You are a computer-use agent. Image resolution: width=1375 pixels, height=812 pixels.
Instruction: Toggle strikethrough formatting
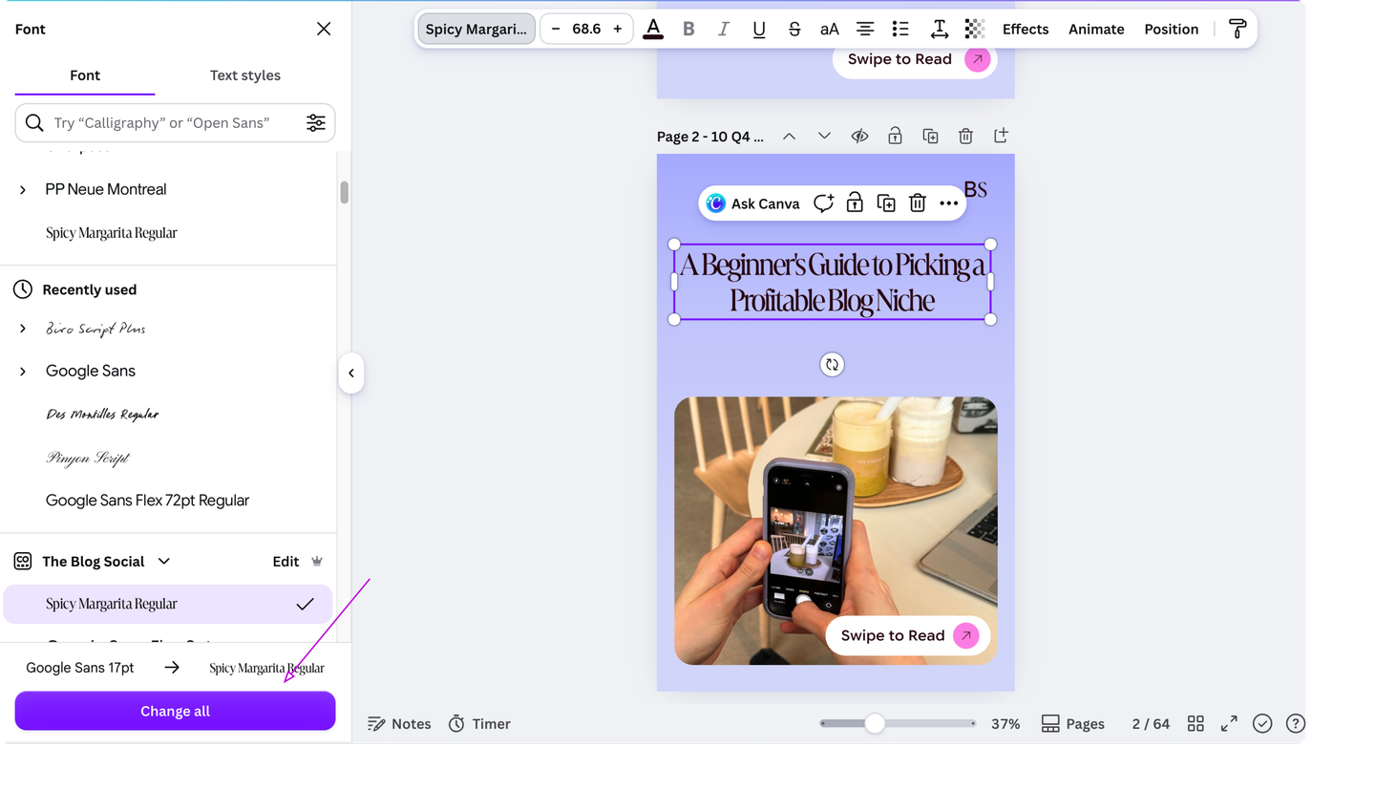794,29
